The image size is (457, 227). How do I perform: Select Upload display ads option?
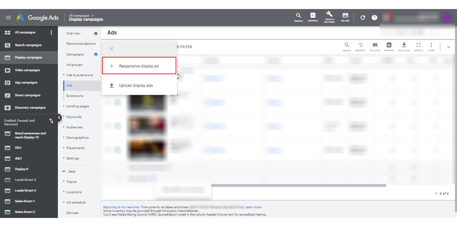pyautogui.click(x=139, y=86)
